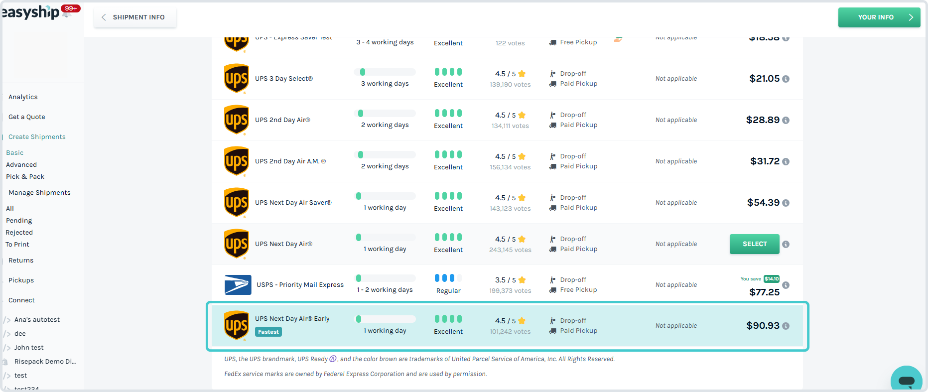Click the UPS Ready registered trademark symbol
The image size is (928, 392).
coord(333,359)
